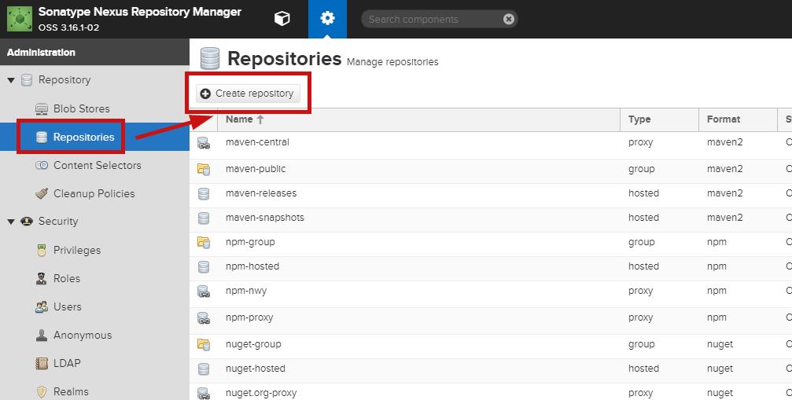The width and height of the screenshot is (792, 400).
Task: Click the npm-hosted database icon
Action: 204,267
